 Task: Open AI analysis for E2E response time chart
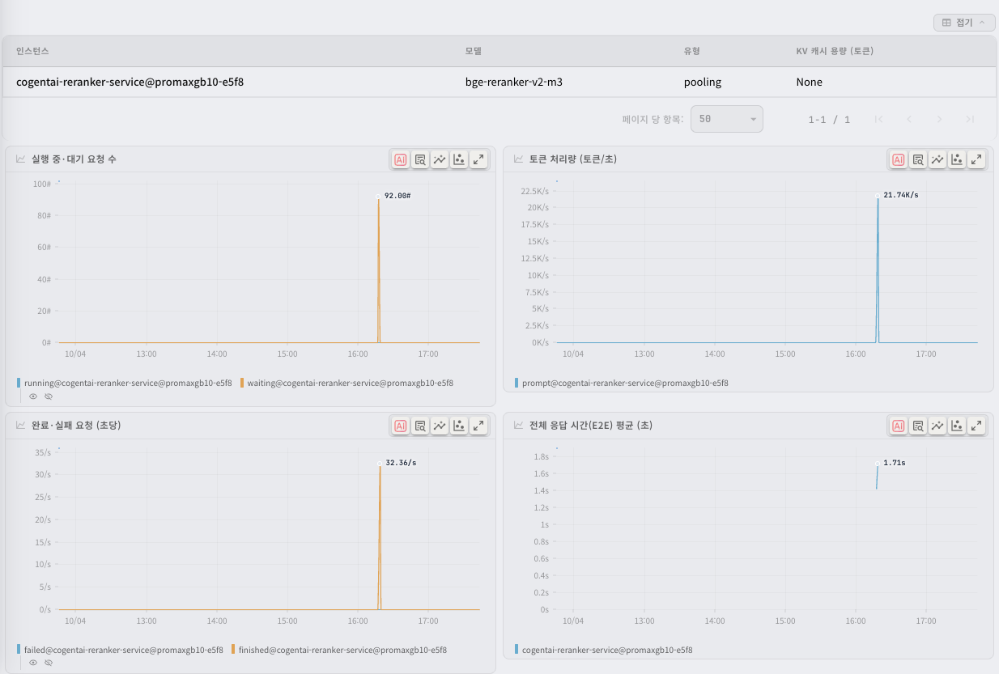click(898, 426)
